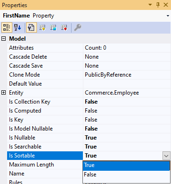Select the Maximum Length property label
Screen dimensions: 171x184
click(x=31, y=165)
